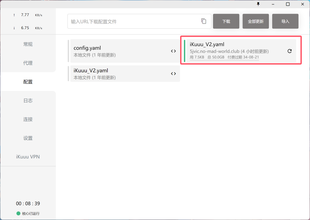310x220 pixels.
Task: Open code editor icon for local iKuuu_V2.yaml
Action: [x=173, y=74]
